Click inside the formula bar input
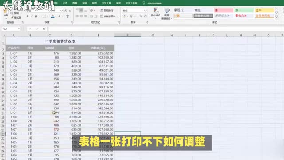 166,29
